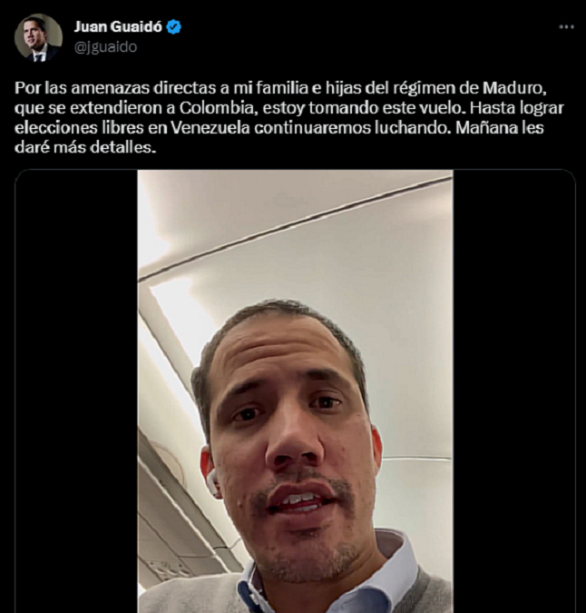586x613 pixels.
Task: Click the black bar left of the video
Action: [x=76, y=391]
